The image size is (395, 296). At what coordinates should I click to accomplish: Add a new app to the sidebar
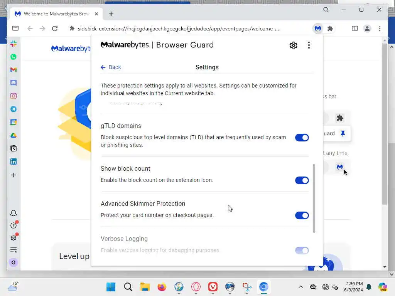click(14, 175)
